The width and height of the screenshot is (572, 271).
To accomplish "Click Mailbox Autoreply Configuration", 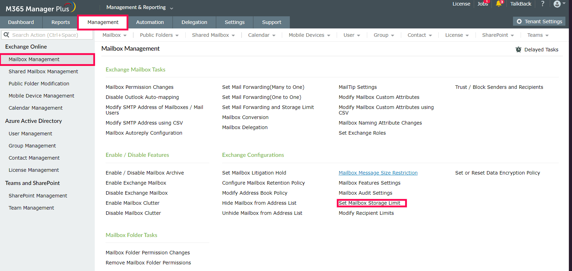I will coord(144,133).
